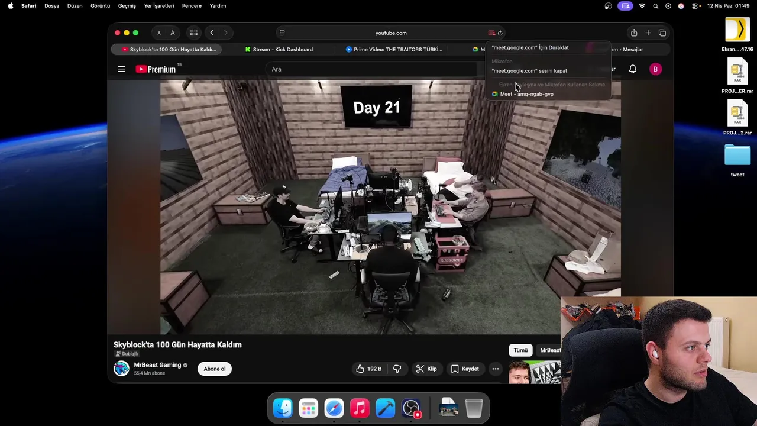This screenshot has height=426, width=757.
Task: Open MrBeast Gaming channel avatar
Action: (121, 369)
